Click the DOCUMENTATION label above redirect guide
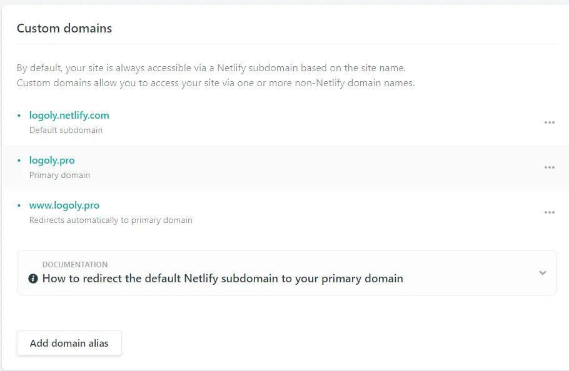This screenshot has width=569, height=371. (75, 265)
